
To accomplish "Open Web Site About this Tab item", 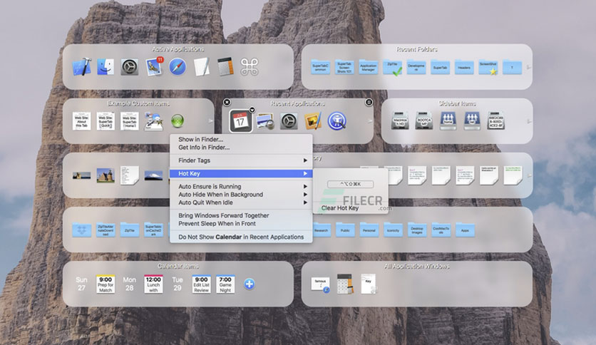I will click(x=81, y=121).
